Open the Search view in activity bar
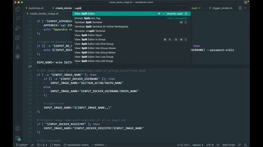The width and height of the screenshot is (263, 147). [x=18, y=18]
